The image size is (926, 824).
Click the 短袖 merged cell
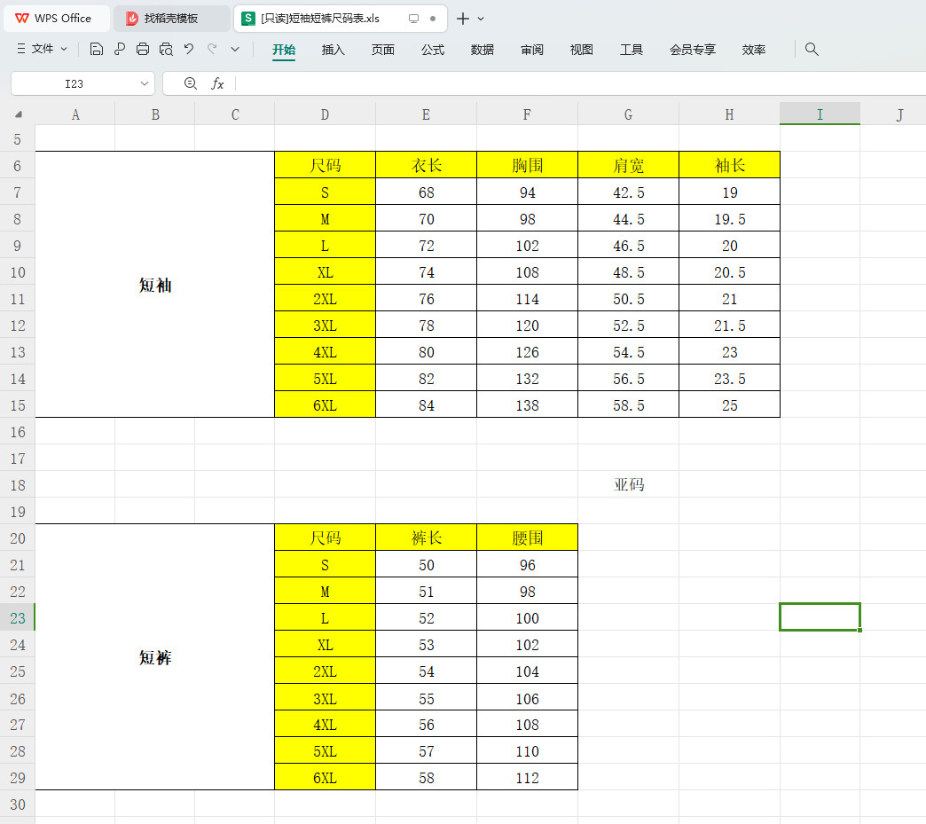pyautogui.click(x=154, y=285)
